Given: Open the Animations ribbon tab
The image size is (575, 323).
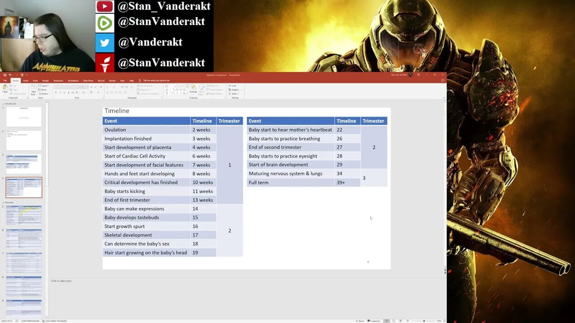Looking at the screenshot, I should click(x=73, y=81).
